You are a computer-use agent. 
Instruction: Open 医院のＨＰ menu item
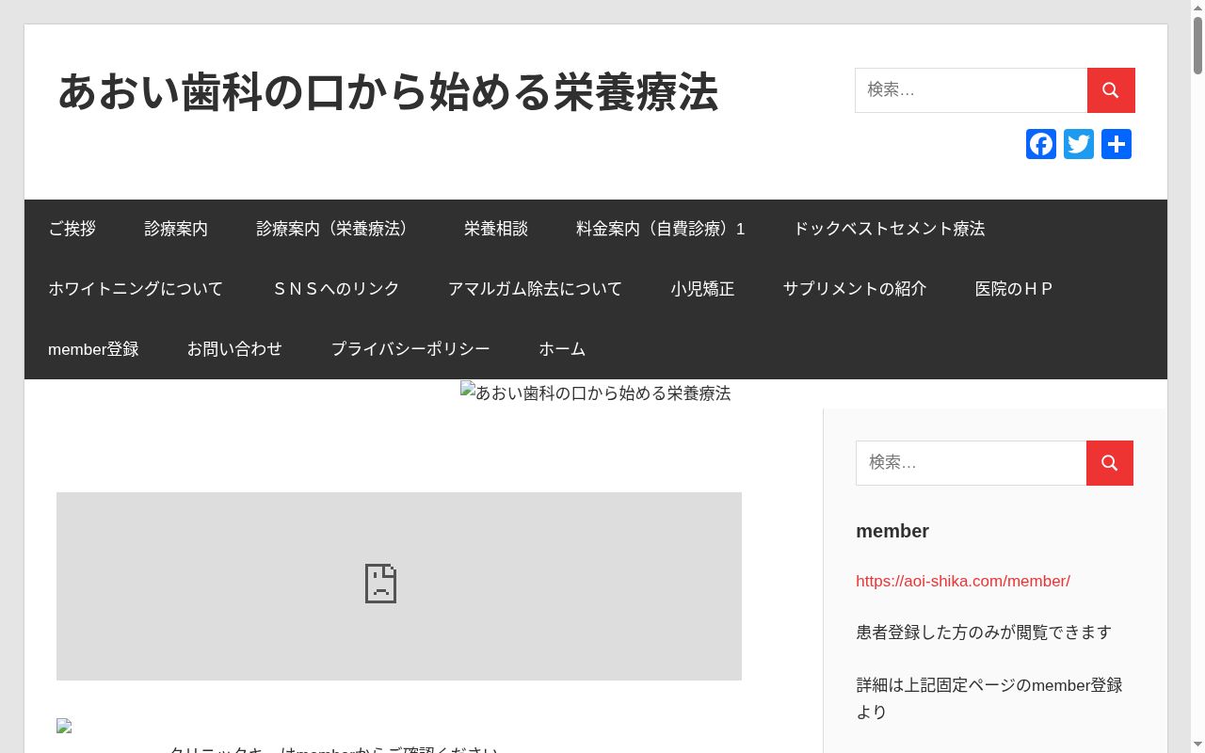coord(1014,289)
